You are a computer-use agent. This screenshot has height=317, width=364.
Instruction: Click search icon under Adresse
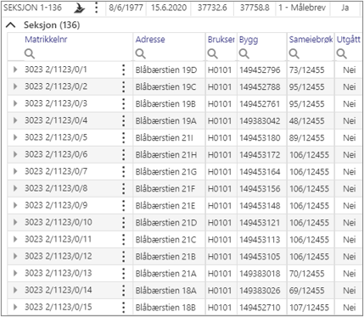pyautogui.click(x=140, y=53)
